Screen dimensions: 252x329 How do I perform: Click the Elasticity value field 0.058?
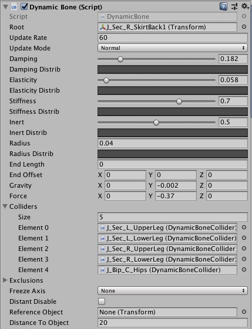pos(233,80)
